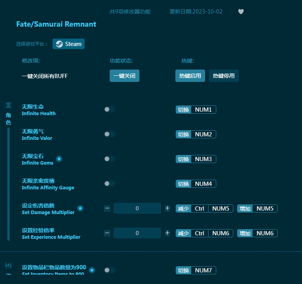Image resolution: width=302 pixels, height=284 pixels.
Task: Click the 一键关闭所有BUFF label
Action: tap(45, 76)
